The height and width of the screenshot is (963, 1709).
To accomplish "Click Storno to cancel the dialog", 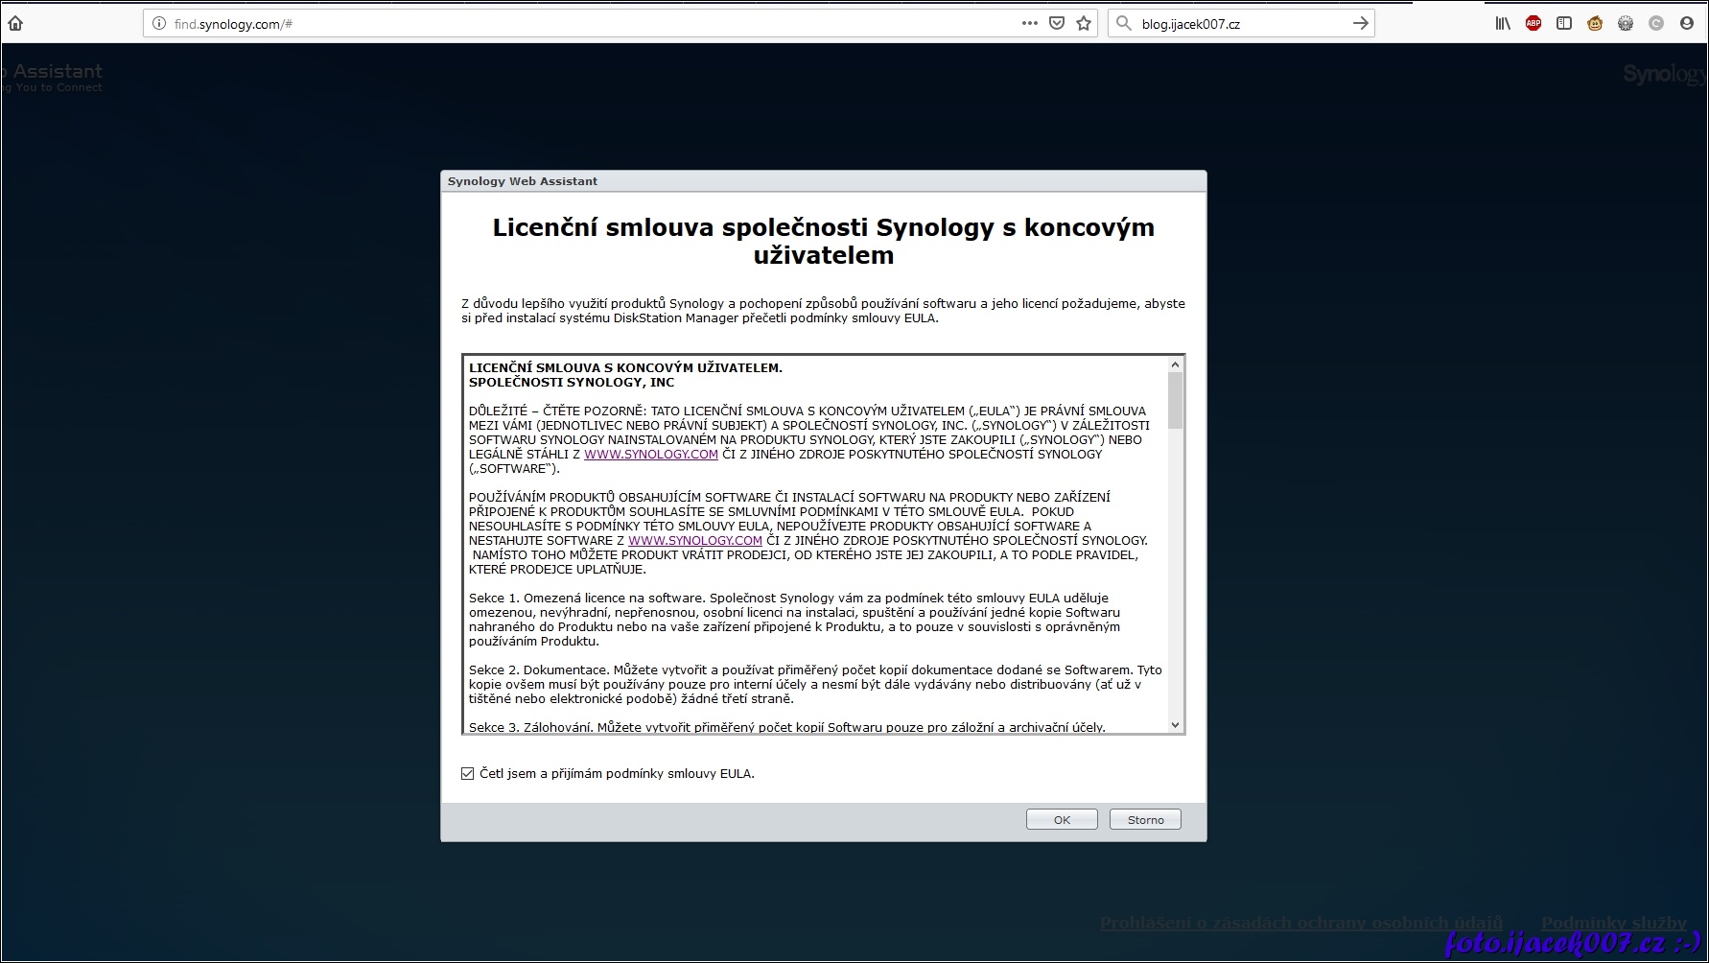I will [x=1145, y=820].
